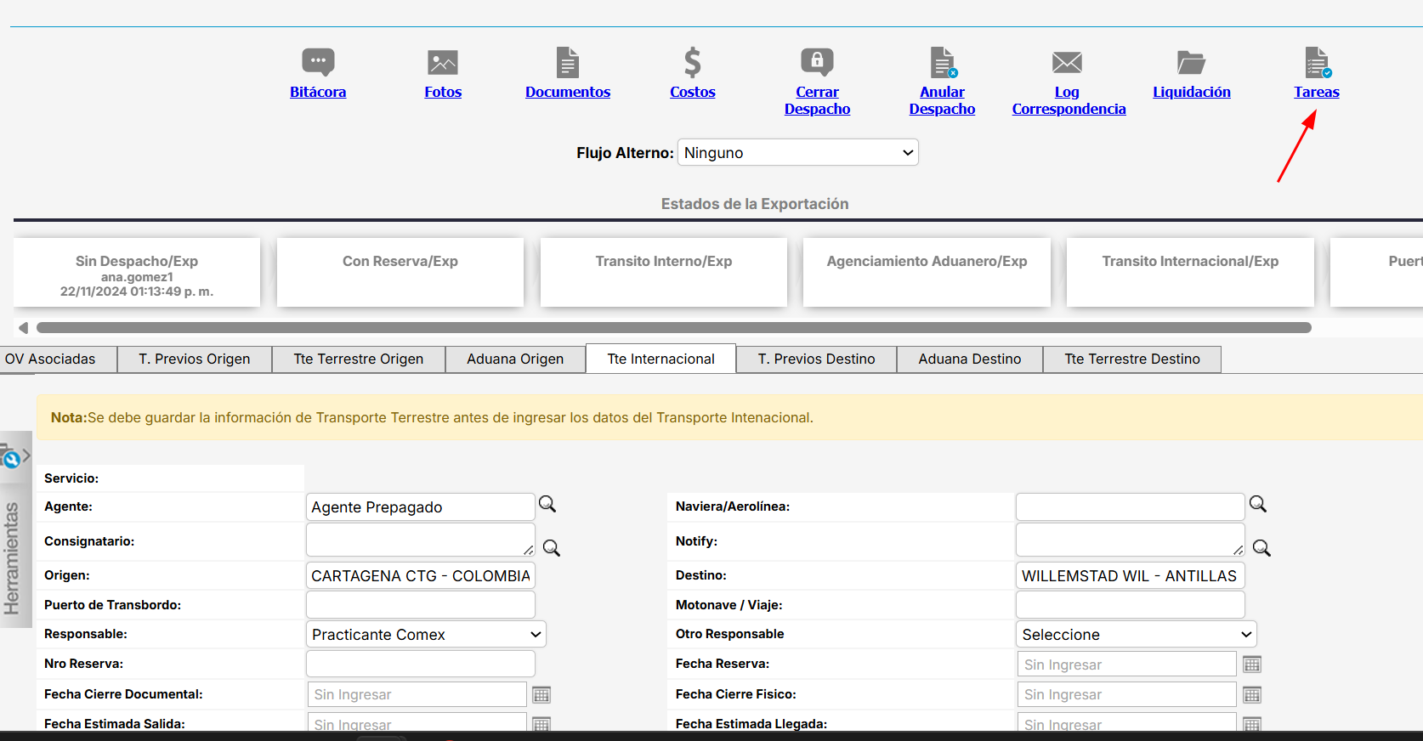Click the Anular Despacho document icon

(x=942, y=62)
